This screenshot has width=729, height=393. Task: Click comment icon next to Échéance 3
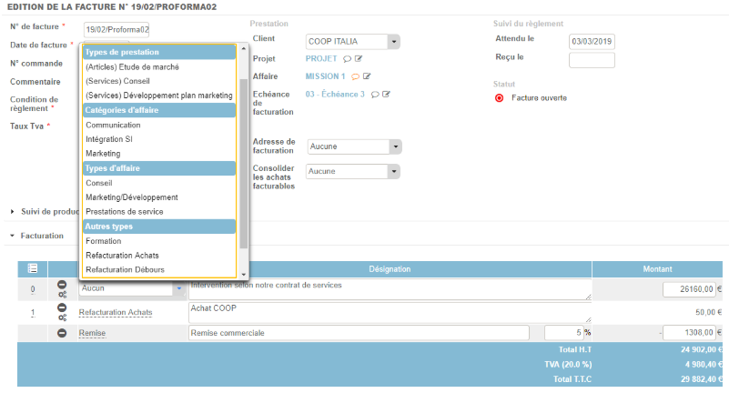pyautogui.click(x=374, y=94)
